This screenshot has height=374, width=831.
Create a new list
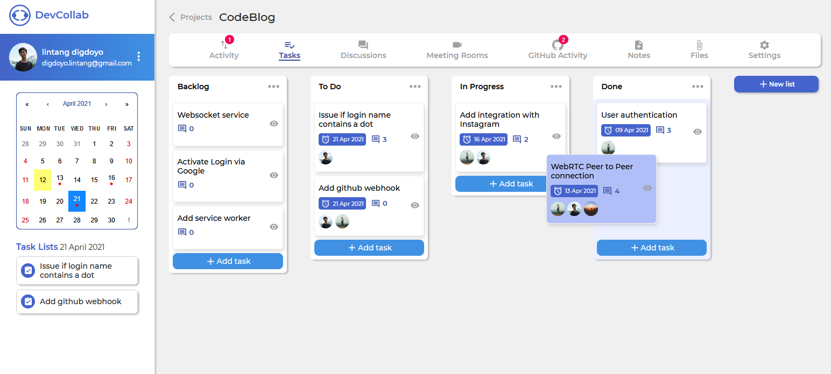[x=776, y=84]
